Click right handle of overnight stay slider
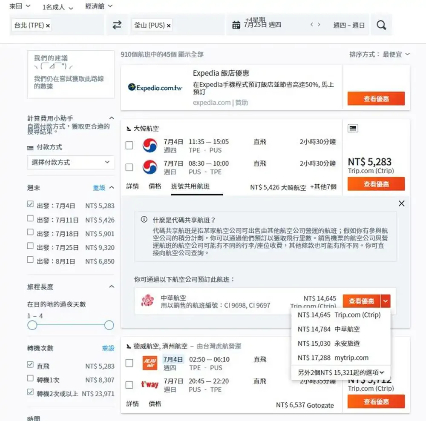The height and width of the screenshot is (421, 426). pyautogui.click(x=109, y=325)
